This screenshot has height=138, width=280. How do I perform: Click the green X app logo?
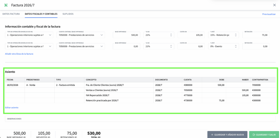click(6, 5)
